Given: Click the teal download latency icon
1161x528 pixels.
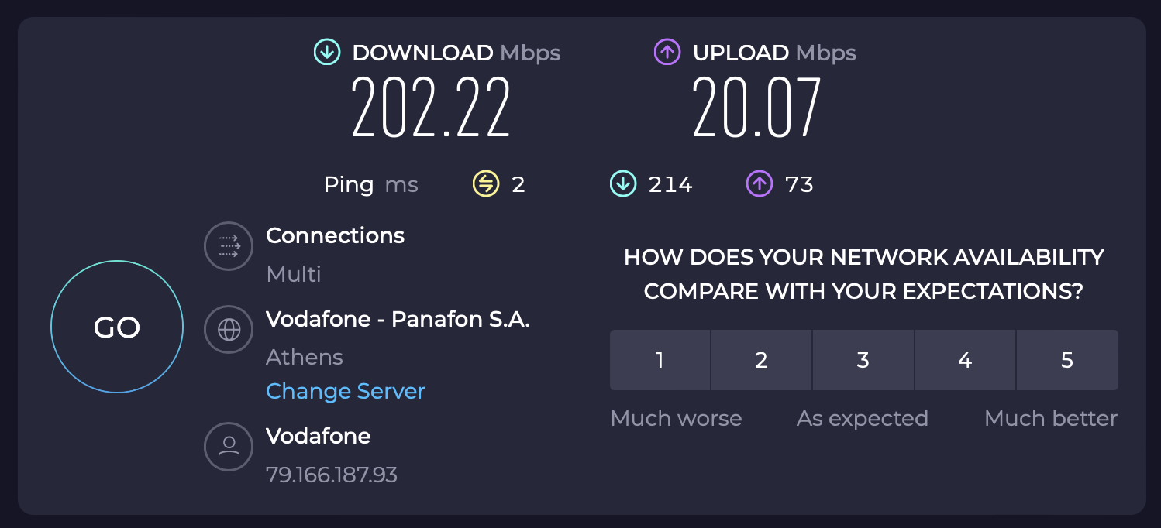Looking at the screenshot, I should (x=622, y=184).
